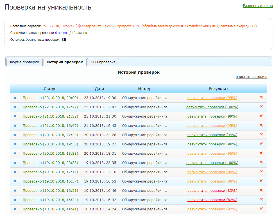
Task: Pin the check dated 19.10.2018, 16:53
Action: pyautogui.click(x=15, y=181)
